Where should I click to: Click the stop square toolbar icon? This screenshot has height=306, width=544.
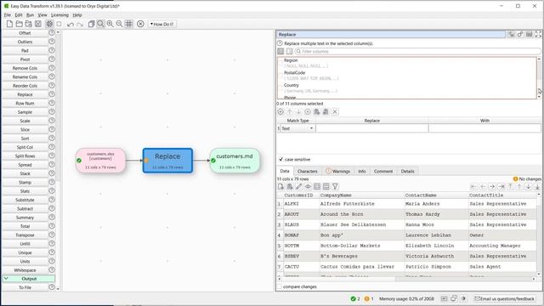pos(59,24)
